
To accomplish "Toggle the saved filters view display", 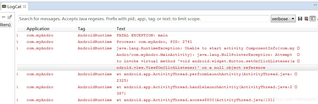I will point(313,19).
